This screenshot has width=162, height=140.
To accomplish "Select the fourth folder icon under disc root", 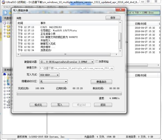I will (8, 36).
